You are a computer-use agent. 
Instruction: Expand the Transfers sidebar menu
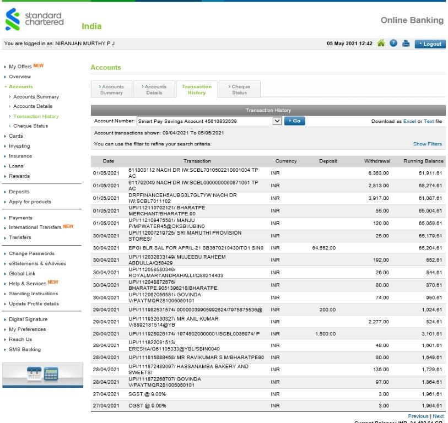pyautogui.click(x=20, y=237)
